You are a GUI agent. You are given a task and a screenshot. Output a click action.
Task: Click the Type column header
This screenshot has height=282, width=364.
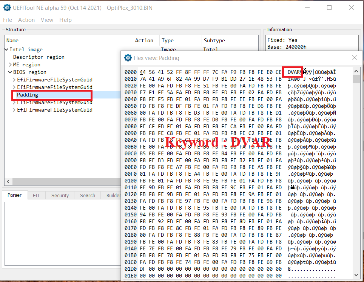pyautogui.click(x=180, y=40)
